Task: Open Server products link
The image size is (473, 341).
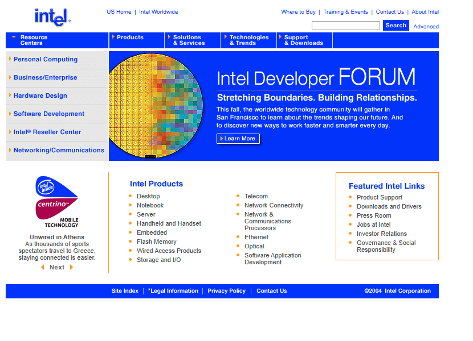Action: [x=146, y=214]
